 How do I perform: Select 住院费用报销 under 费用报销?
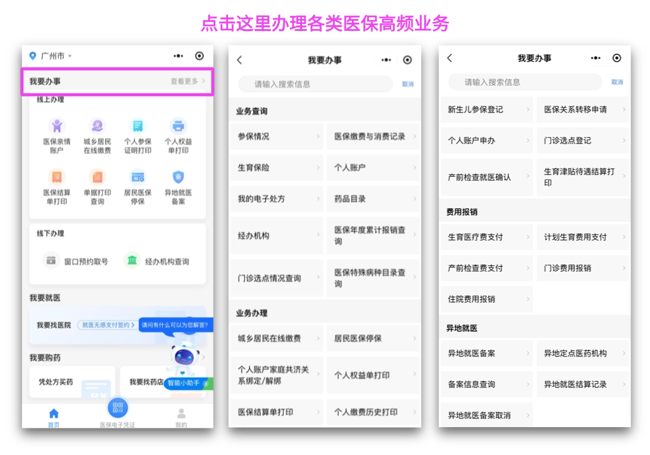486,300
